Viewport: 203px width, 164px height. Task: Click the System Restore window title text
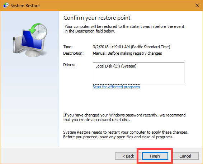coord(25,6)
